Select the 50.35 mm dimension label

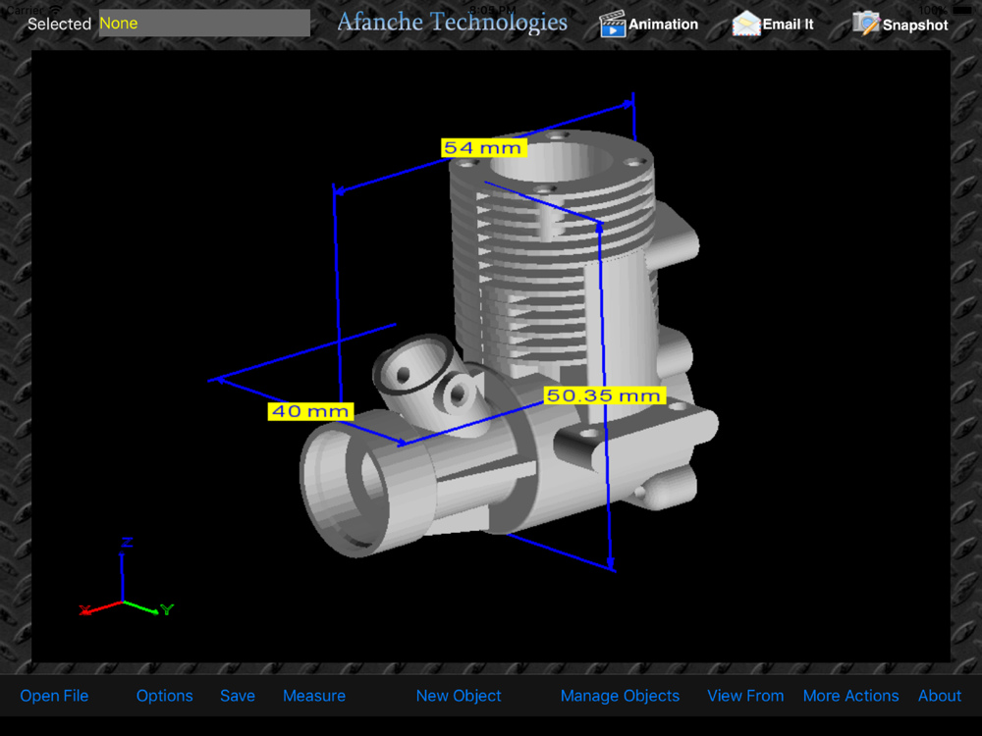tap(604, 395)
